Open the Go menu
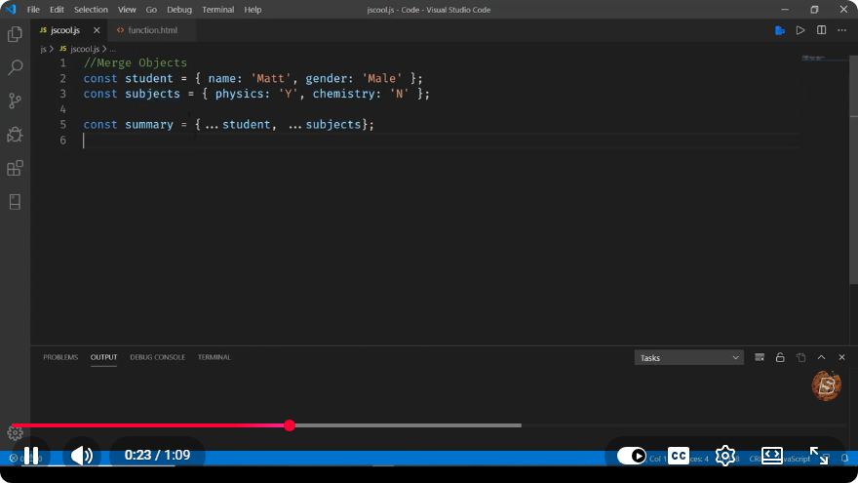This screenshot has width=858, height=483. coord(151,10)
